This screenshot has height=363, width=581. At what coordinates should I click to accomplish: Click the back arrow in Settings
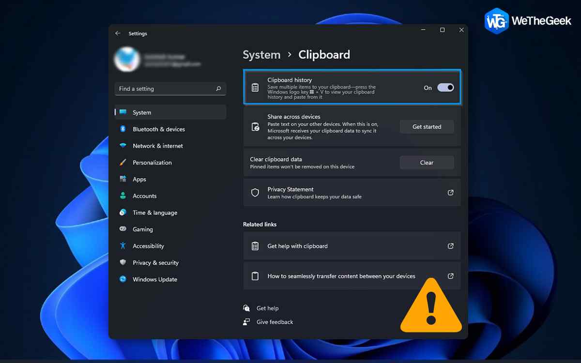(118, 33)
